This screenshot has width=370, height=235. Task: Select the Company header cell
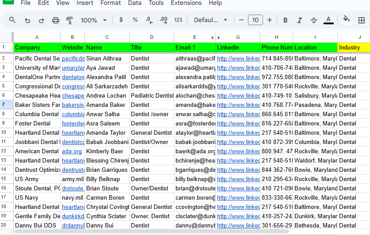point(37,47)
